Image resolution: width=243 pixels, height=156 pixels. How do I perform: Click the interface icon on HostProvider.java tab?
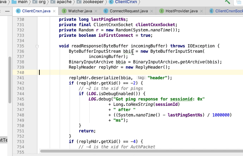coord(162,11)
